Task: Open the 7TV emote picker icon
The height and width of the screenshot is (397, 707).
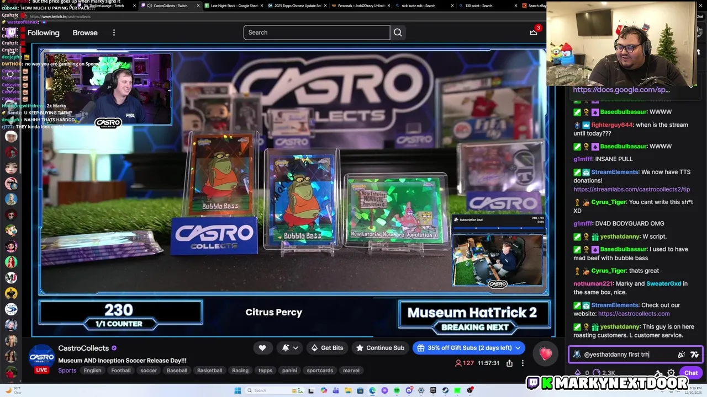Action: coord(695,355)
